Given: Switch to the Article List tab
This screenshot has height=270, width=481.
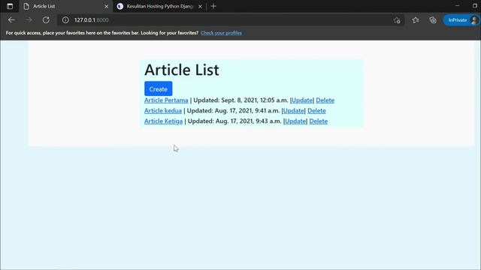Looking at the screenshot, I should [65, 6].
